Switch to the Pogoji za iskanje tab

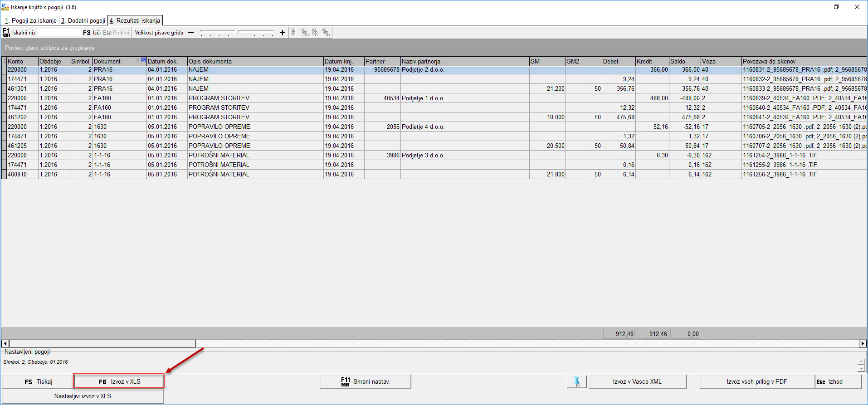pos(31,20)
